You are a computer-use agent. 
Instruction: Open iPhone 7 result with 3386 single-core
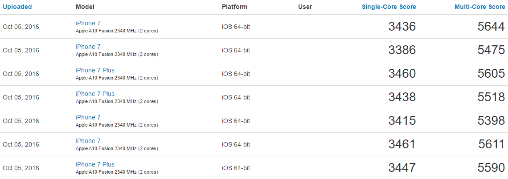pyautogui.click(x=88, y=47)
